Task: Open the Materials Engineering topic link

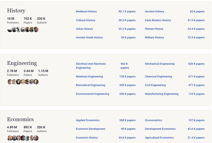Action: pos(89,76)
